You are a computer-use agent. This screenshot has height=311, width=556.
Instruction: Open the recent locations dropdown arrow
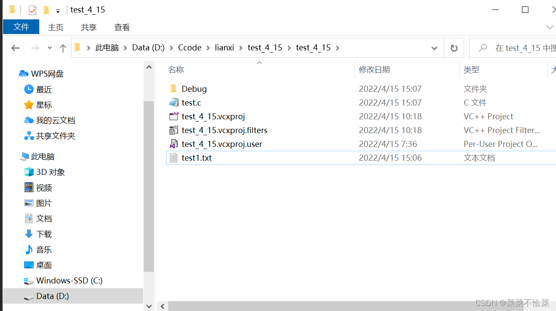(50, 48)
